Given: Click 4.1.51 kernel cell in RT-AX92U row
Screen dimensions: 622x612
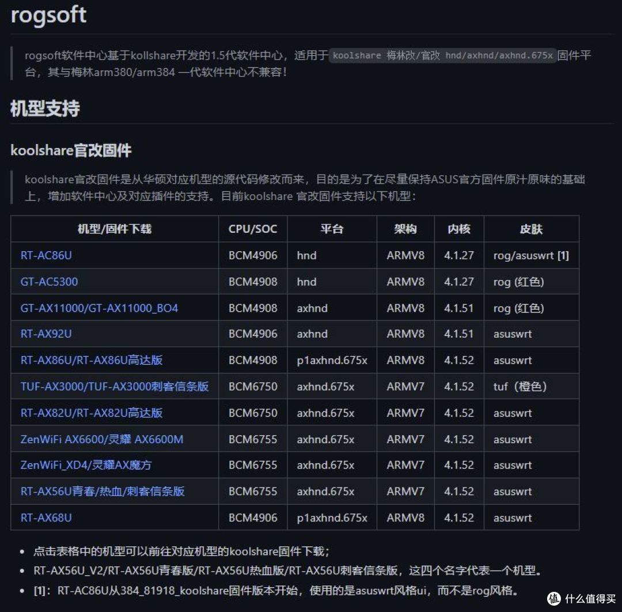Looking at the screenshot, I should (459, 334).
